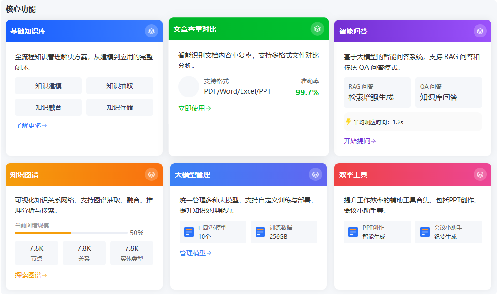
Task: Select the QA 问答 知识库问答 tile
Action: click(x=449, y=93)
